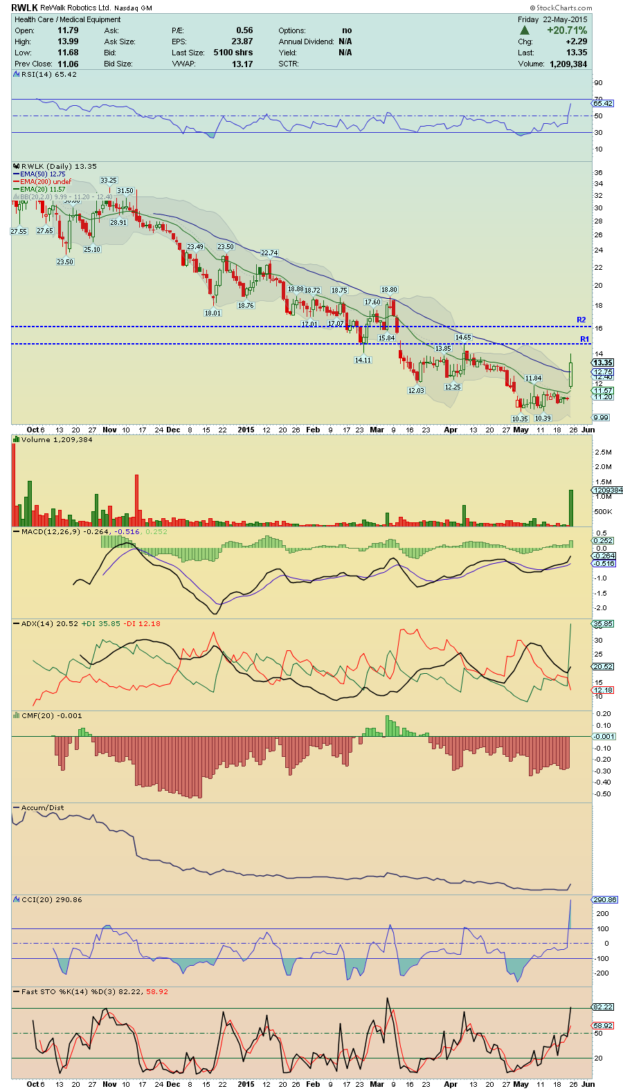Click the R1 resistance line label
Screen dimensions: 623x1091
point(584,339)
